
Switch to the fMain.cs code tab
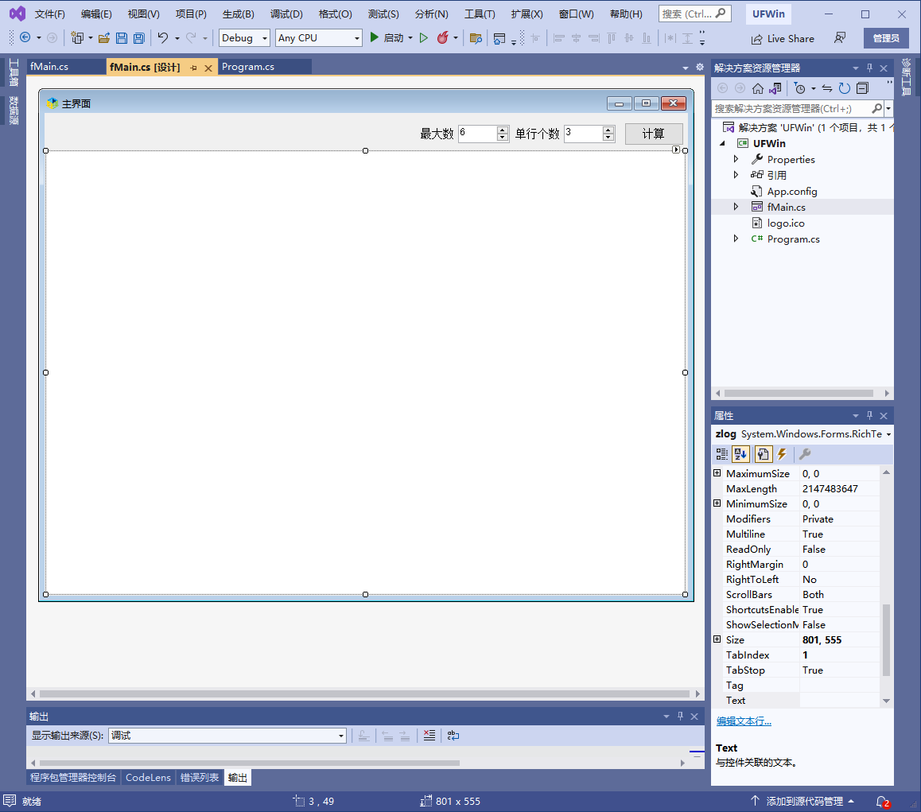(x=49, y=67)
